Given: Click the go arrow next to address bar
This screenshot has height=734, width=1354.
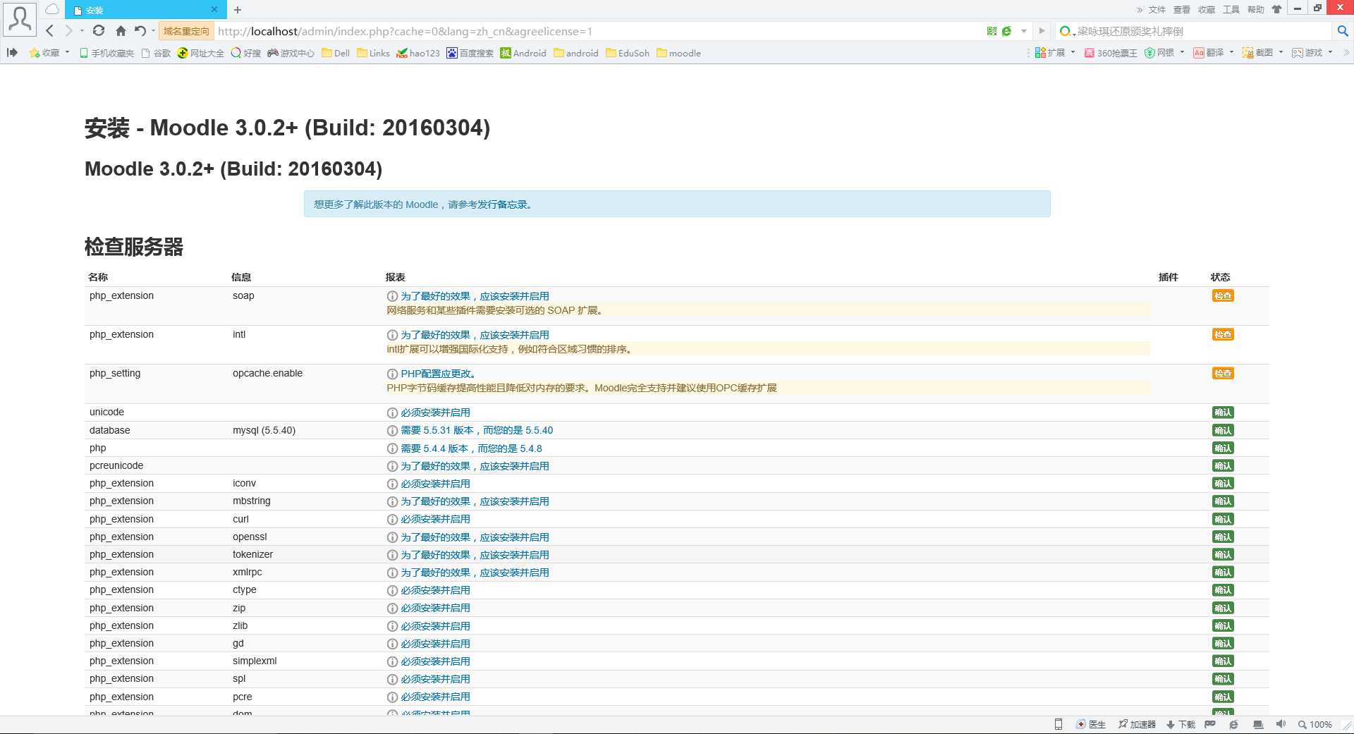Looking at the screenshot, I should pos(1042,31).
